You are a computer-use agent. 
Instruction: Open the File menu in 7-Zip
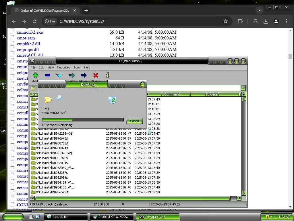(33, 67)
